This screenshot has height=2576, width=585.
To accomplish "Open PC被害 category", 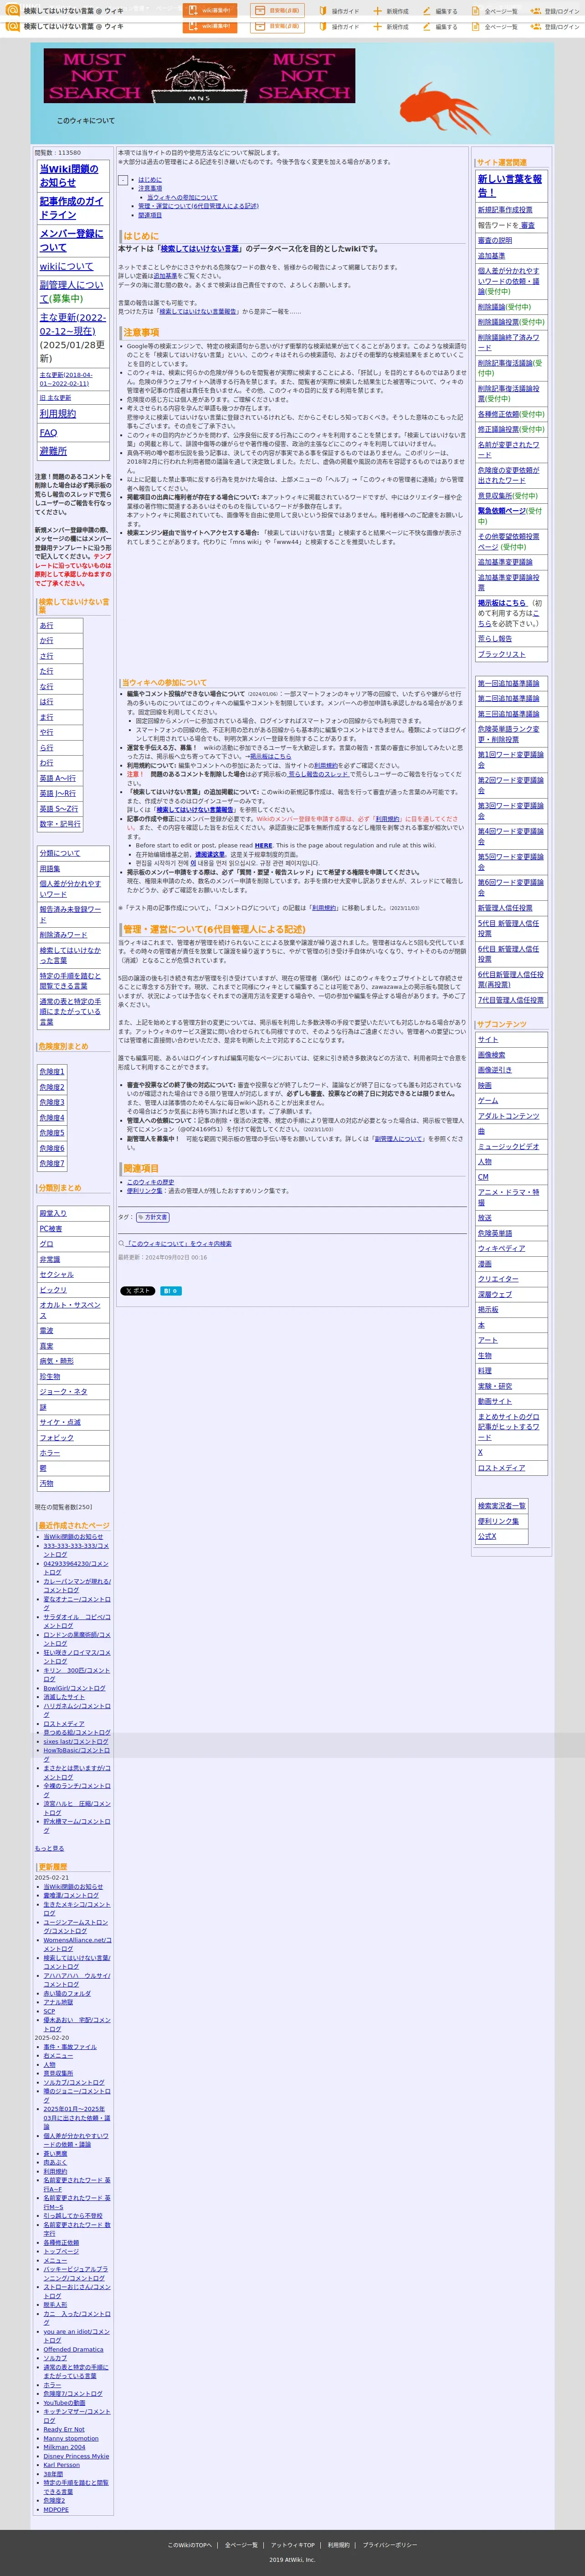I will tap(51, 1228).
